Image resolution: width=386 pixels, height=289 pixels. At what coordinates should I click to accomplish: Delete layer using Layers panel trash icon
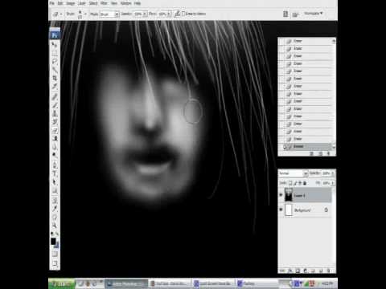click(x=329, y=271)
